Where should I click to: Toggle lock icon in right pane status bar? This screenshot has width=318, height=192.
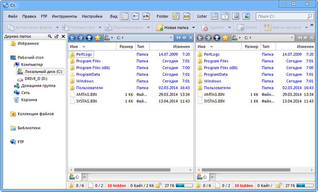tap(279, 185)
